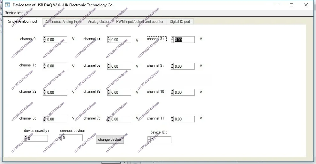Click channel 6 spinner arrows
This screenshot has width=316, height=164.
(x=109, y=92)
